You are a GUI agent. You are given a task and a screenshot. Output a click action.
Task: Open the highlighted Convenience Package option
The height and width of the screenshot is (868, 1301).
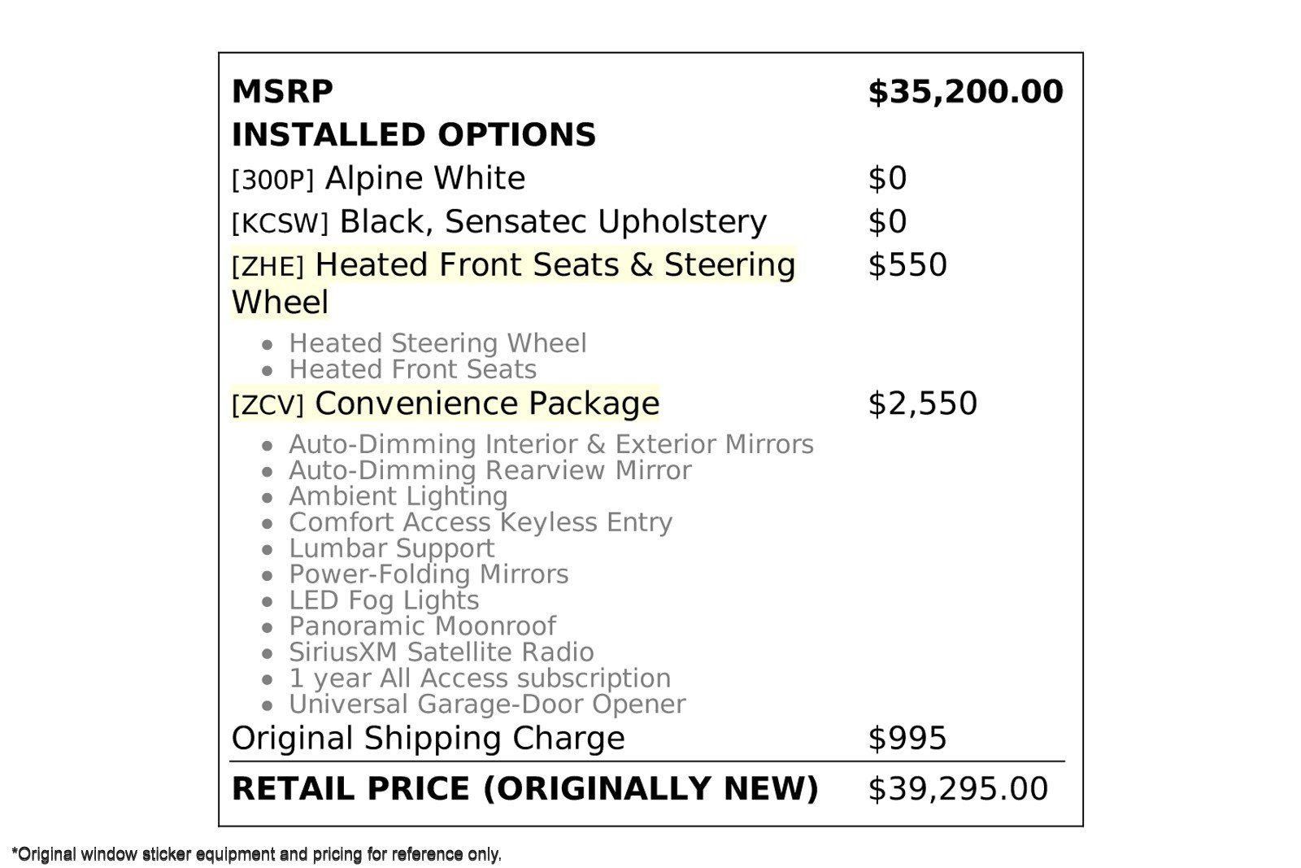[445, 403]
